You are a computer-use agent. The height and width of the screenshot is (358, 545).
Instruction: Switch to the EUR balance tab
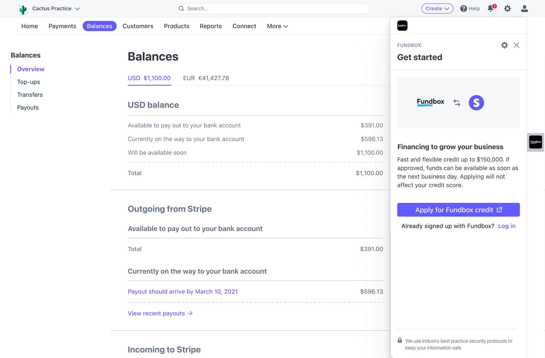(206, 78)
